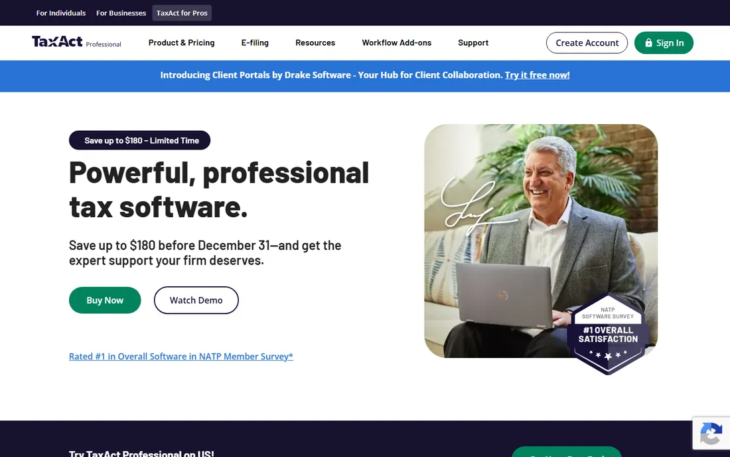Click the Save up to $180 before December 31 text
This screenshot has width=730, height=457.
point(205,252)
